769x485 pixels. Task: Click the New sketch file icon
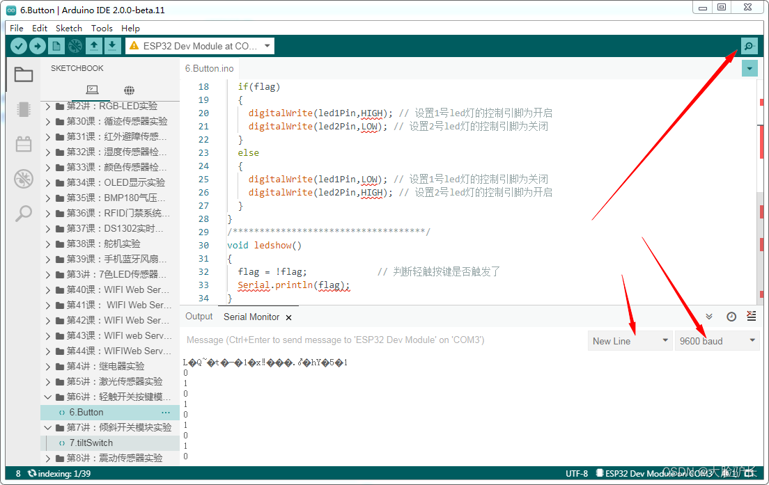(56, 46)
